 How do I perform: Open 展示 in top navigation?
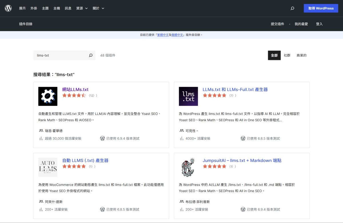pyautogui.click(x=22, y=8)
